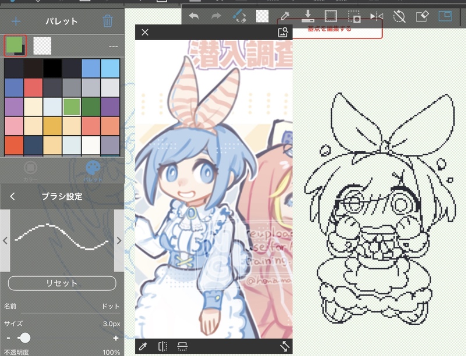This screenshot has height=356, width=466.
Task: Show the previous brush preview
Action: pyautogui.click(x=5, y=241)
